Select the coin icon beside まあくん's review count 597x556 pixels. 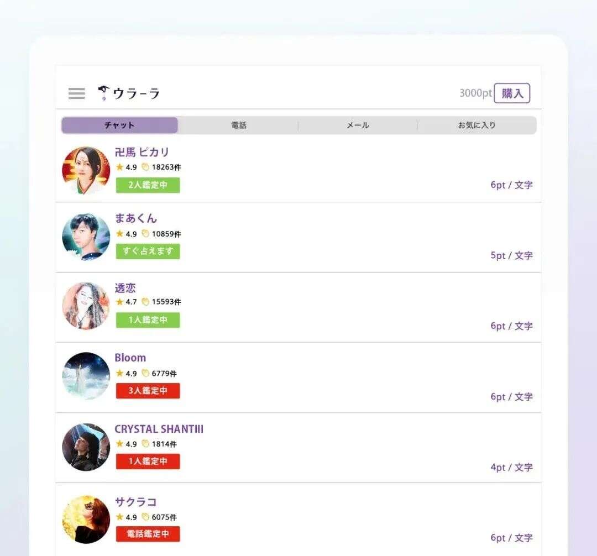click(x=145, y=234)
